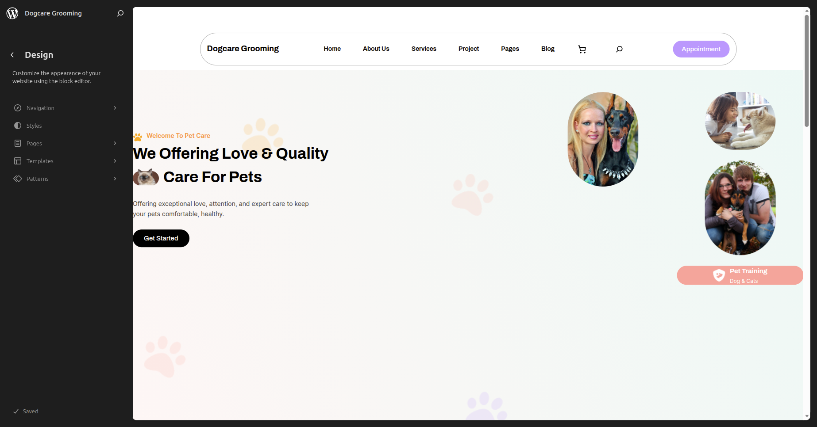
Task: Select the Home menu item
Action: 332,49
